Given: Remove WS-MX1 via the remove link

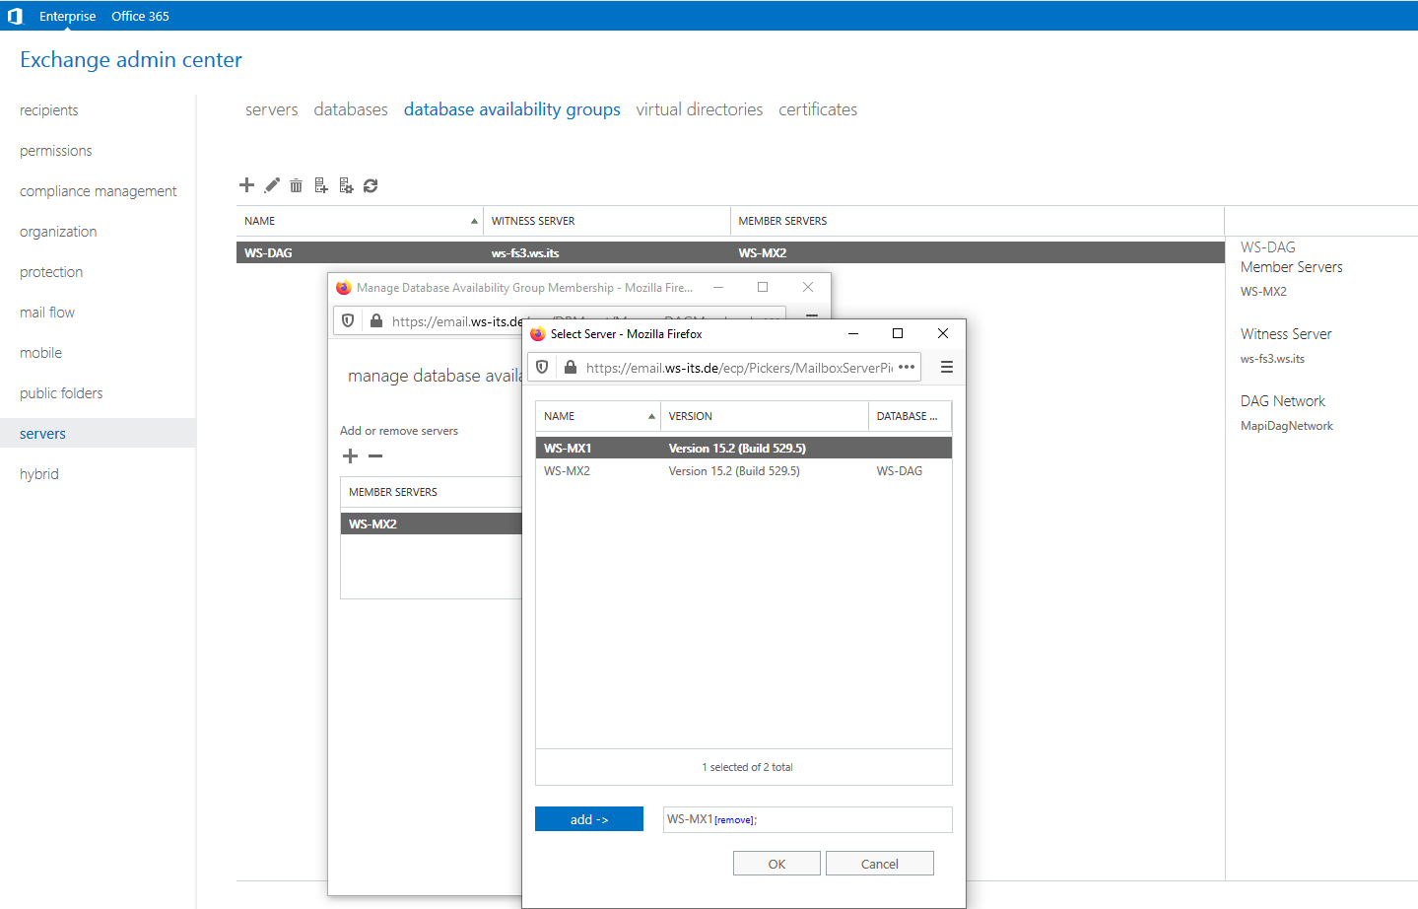Looking at the screenshot, I should tap(733, 820).
